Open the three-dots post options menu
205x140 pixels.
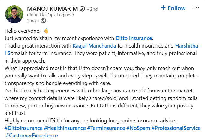coord(196,8)
